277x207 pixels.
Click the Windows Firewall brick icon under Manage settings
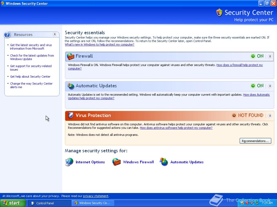116,162
